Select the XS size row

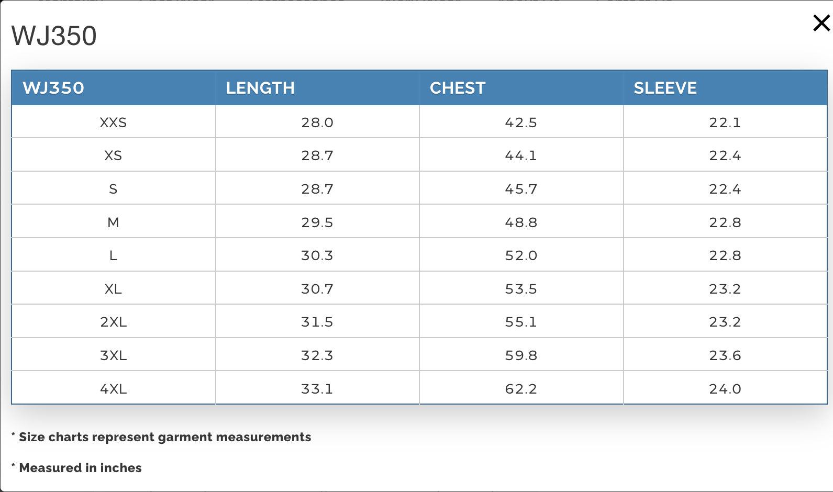pyautogui.click(x=113, y=155)
